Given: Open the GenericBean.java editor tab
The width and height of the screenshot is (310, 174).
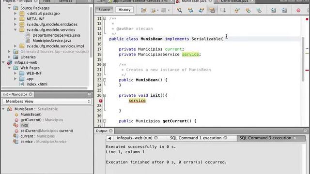Looking at the screenshot, I should point(234,1).
